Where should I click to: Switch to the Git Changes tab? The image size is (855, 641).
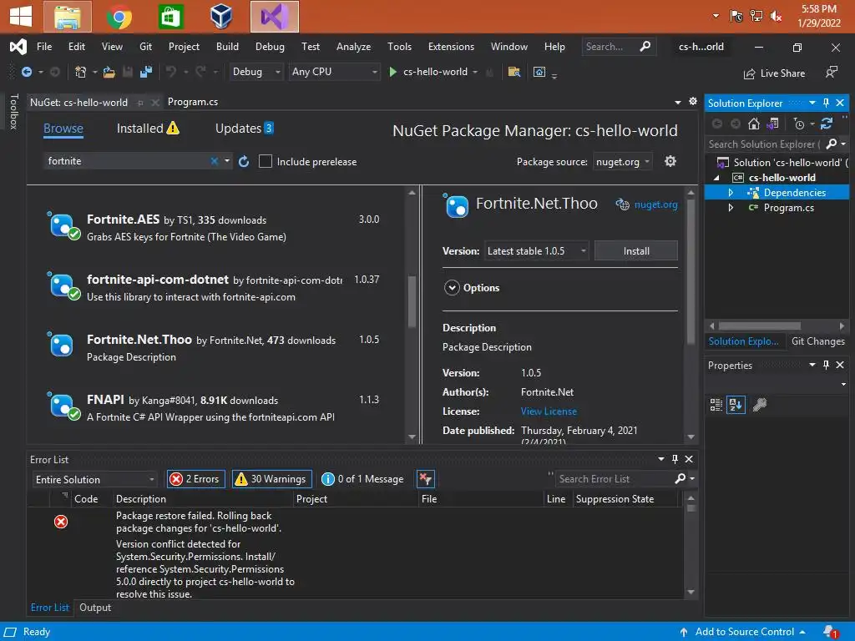[x=817, y=341]
